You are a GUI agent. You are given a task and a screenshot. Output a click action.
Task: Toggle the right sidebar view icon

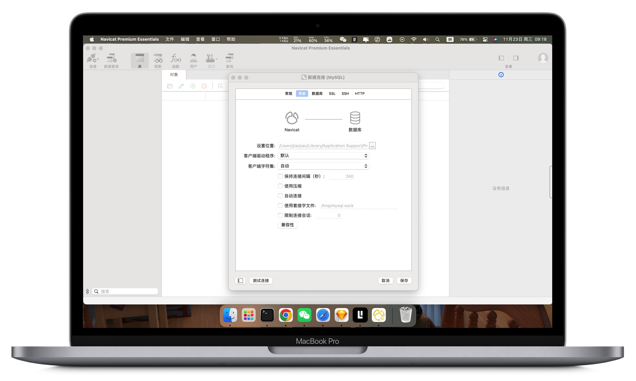coord(516,58)
